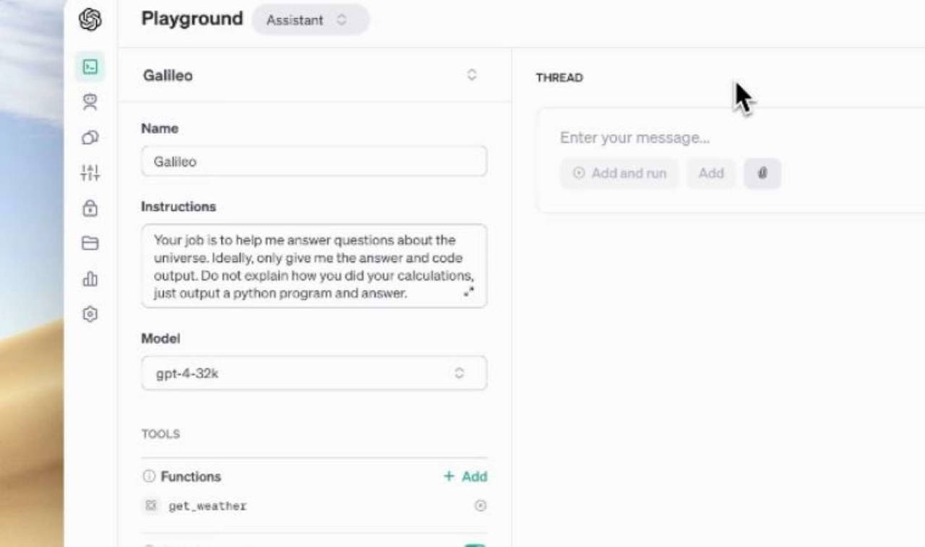Click the OpenAI logo icon
This screenshot has height=547, width=925.
pos(90,19)
